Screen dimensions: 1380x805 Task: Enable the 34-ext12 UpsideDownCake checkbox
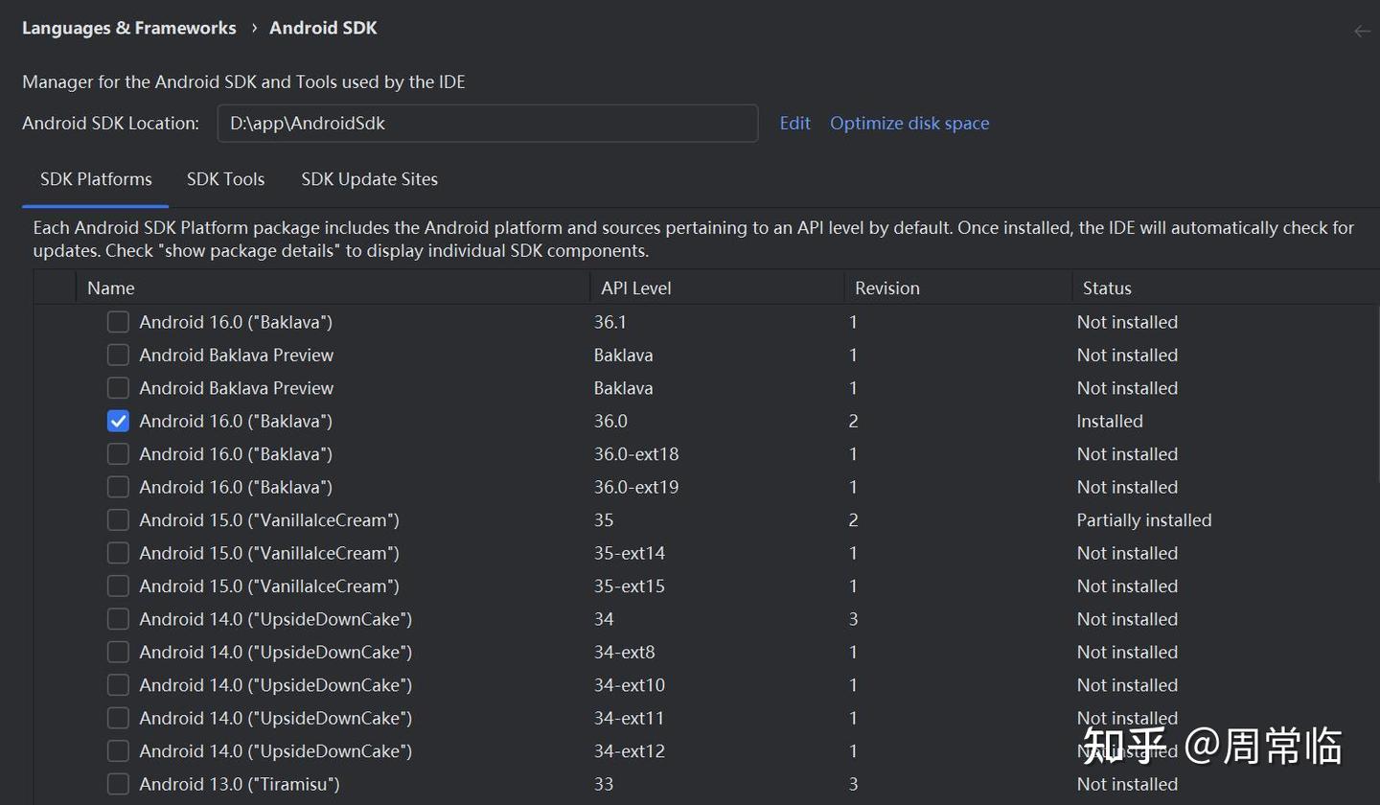pyautogui.click(x=118, y=751)
